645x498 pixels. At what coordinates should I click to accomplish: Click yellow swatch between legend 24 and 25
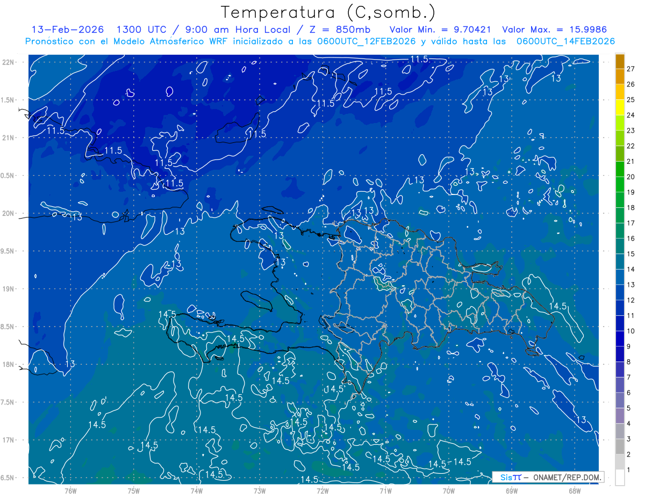(620, 107)
